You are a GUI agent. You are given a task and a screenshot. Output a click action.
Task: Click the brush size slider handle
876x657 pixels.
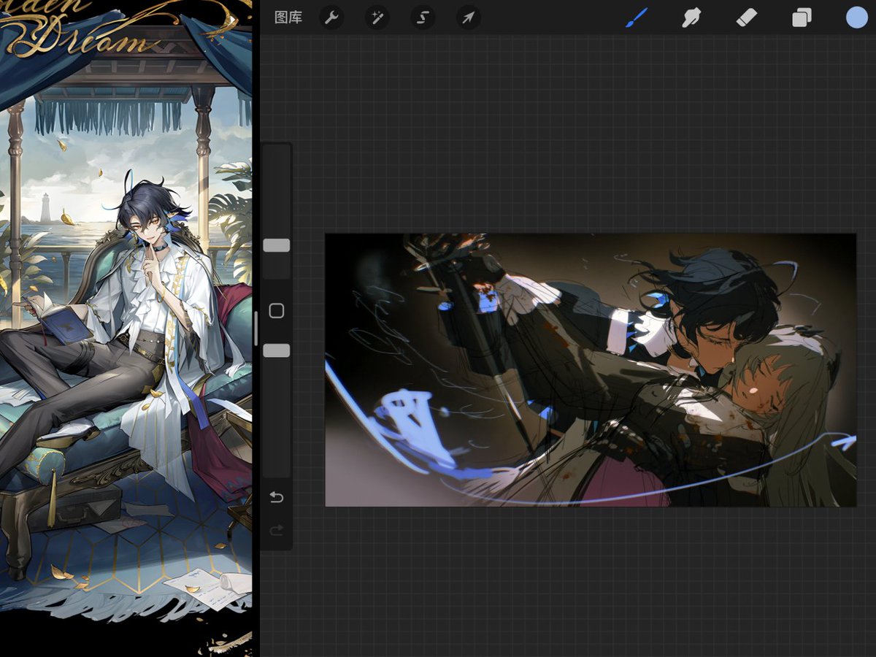[x=277, y=245]
